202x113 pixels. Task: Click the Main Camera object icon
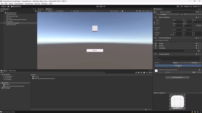point(7,15)
